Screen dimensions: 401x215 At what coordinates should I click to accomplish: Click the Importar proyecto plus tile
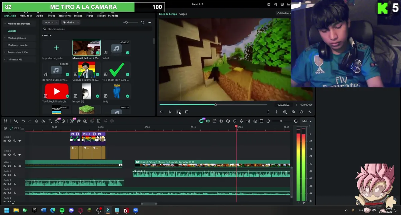point(56,48)
